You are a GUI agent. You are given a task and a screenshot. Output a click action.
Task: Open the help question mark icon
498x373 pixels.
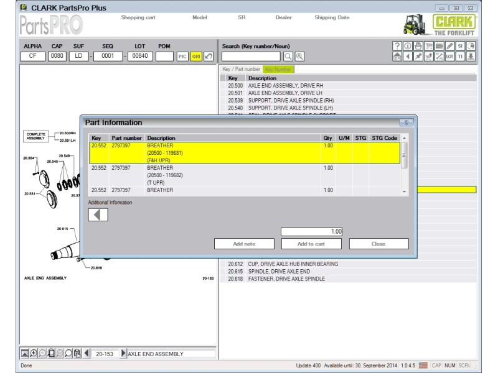(x=397, y=46)
